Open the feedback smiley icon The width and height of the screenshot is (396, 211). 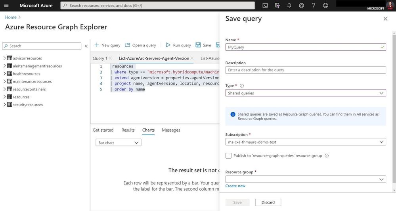(325, 5)
